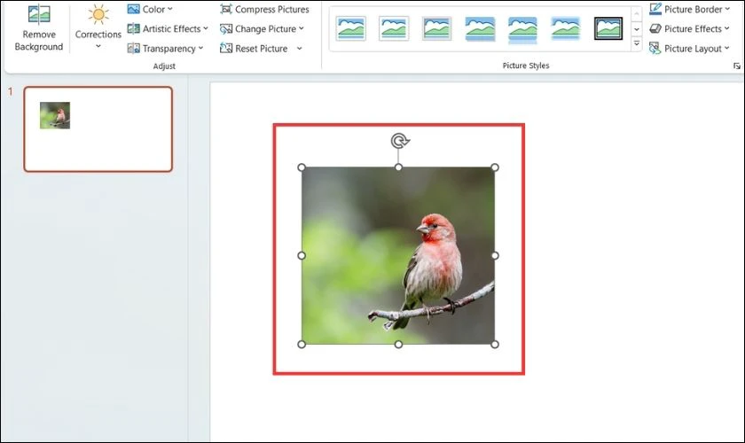Click the Picture Border pencil icon
This screenshot has width=745, height=443.
[655, 9]
